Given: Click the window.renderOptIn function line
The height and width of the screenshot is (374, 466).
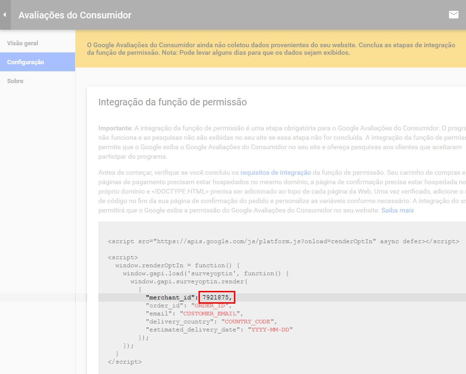Looking at the screenshot, I should click(177, 265).
